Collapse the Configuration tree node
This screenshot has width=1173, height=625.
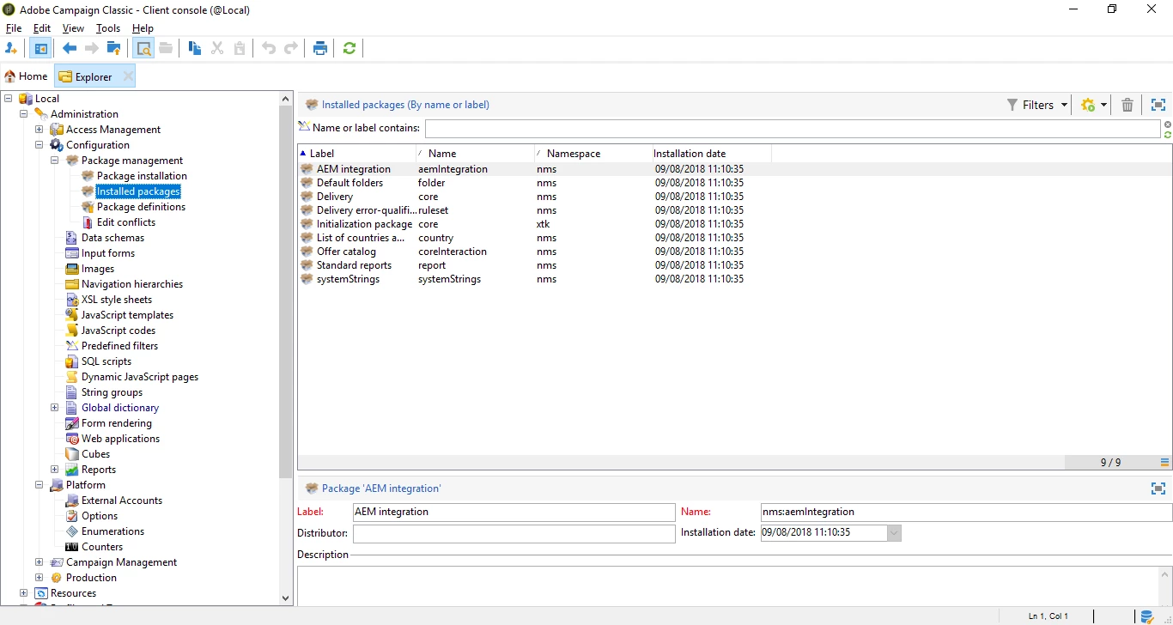[x=39, y=145]
